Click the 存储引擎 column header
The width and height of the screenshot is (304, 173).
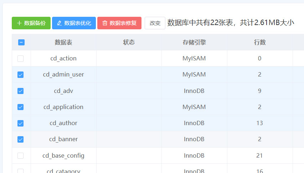coord(194,43)
